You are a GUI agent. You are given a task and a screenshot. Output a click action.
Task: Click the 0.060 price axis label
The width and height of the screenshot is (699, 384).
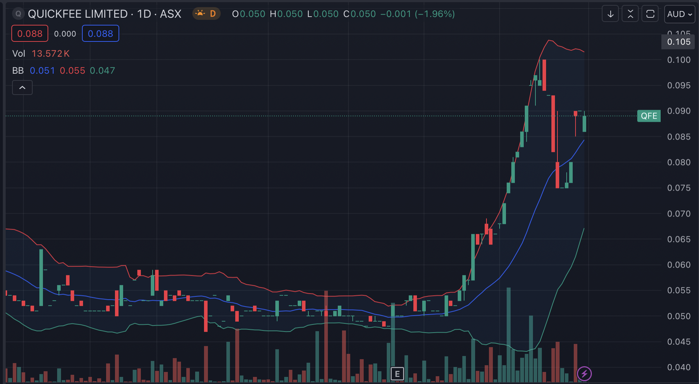[x=679, y=265]
